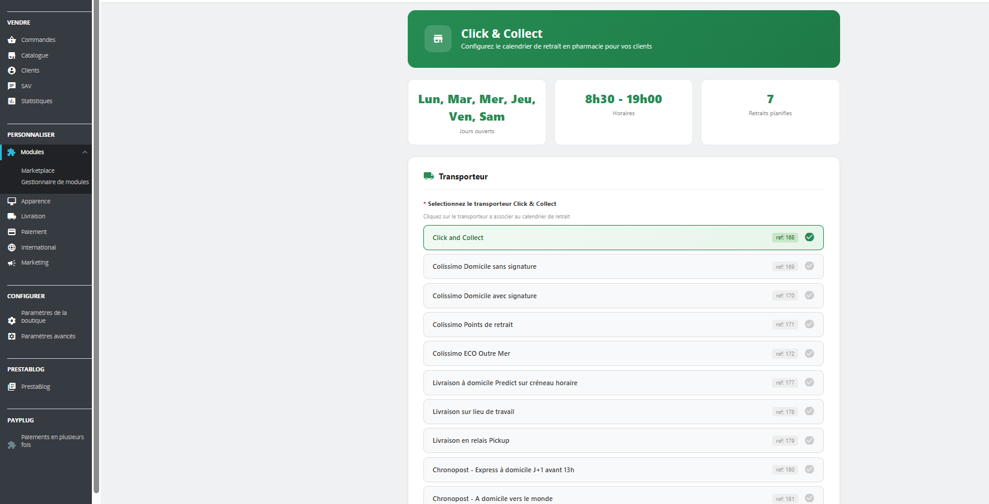Click the 8h30 - 19h00 Horaires card
Viewport: 989px width, 504px height.
coord(623,112)
